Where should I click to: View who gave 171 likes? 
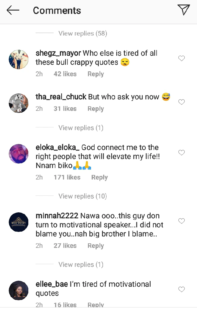67,178
